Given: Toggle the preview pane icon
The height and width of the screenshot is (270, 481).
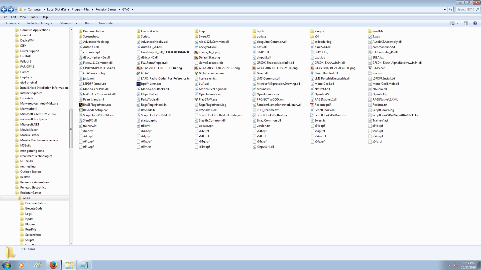Looking at the screenshot, I should point(466,23).
